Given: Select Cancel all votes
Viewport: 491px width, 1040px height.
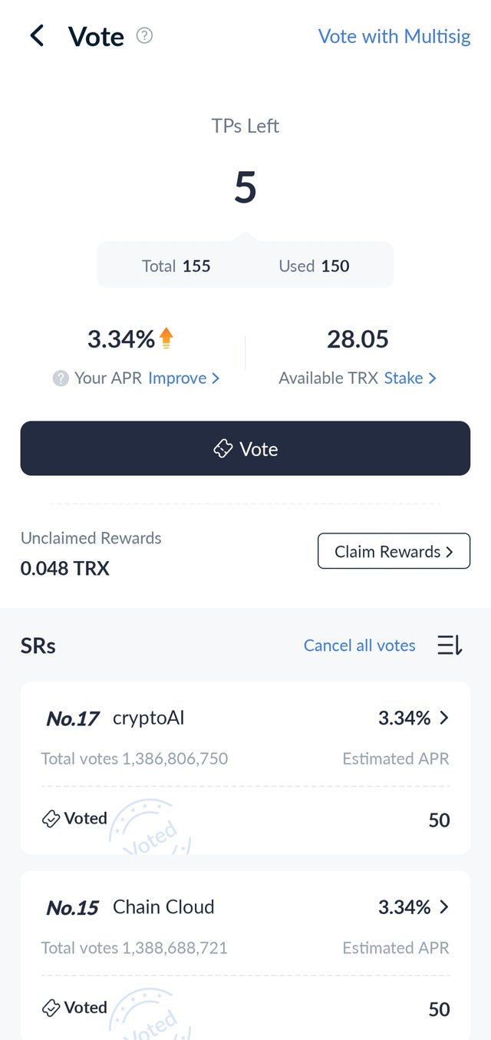Looking at the screenshot, I should tap(360, 645).
